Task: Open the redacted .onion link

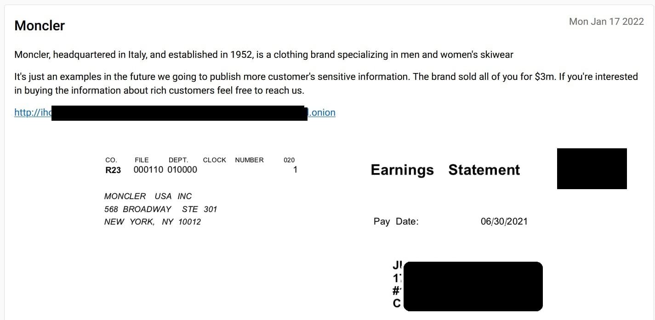Action: click(x=175, y=112)
